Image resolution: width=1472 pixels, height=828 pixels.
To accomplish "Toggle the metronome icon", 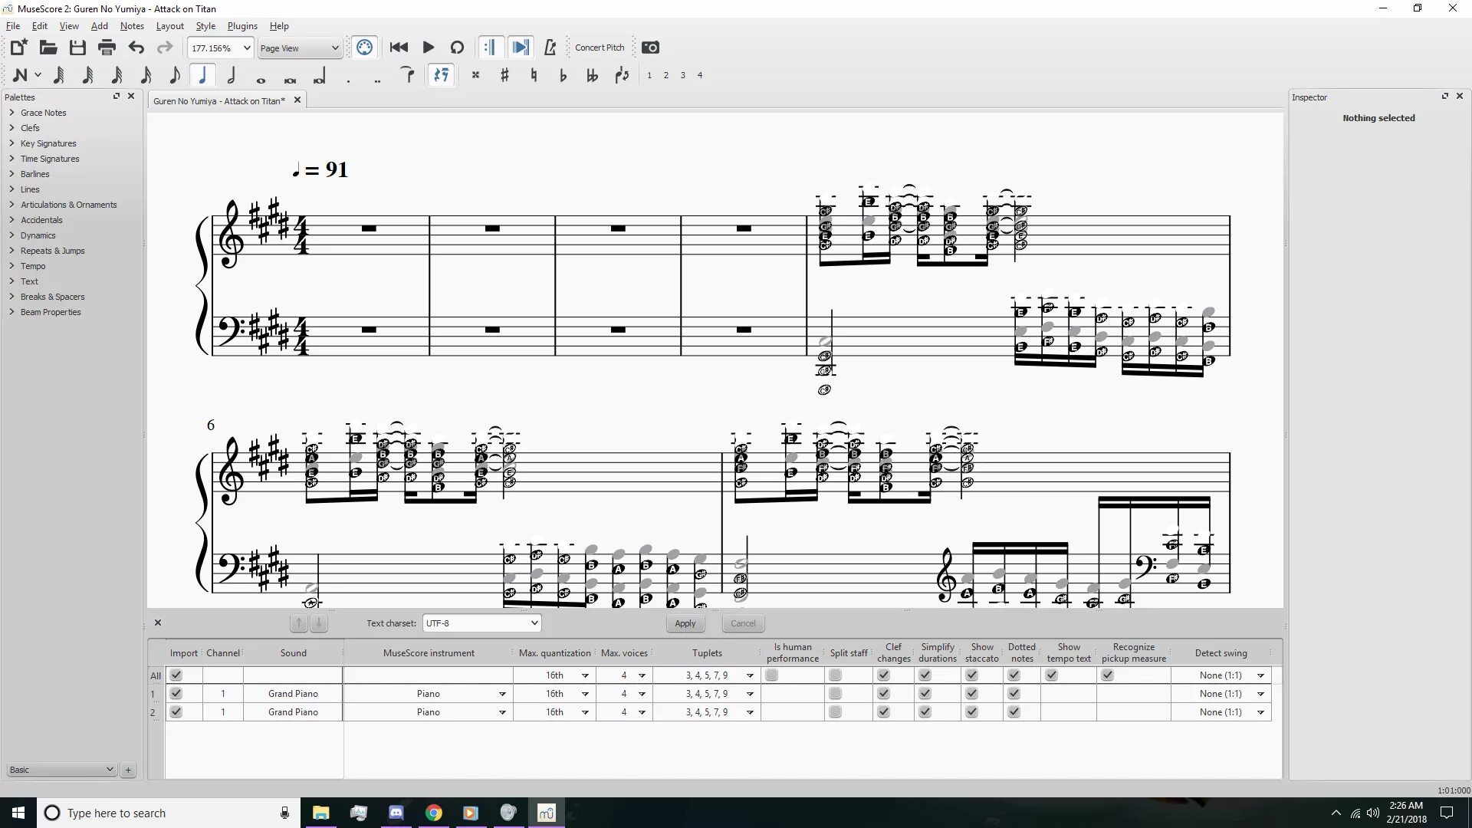I will [550, 48].
